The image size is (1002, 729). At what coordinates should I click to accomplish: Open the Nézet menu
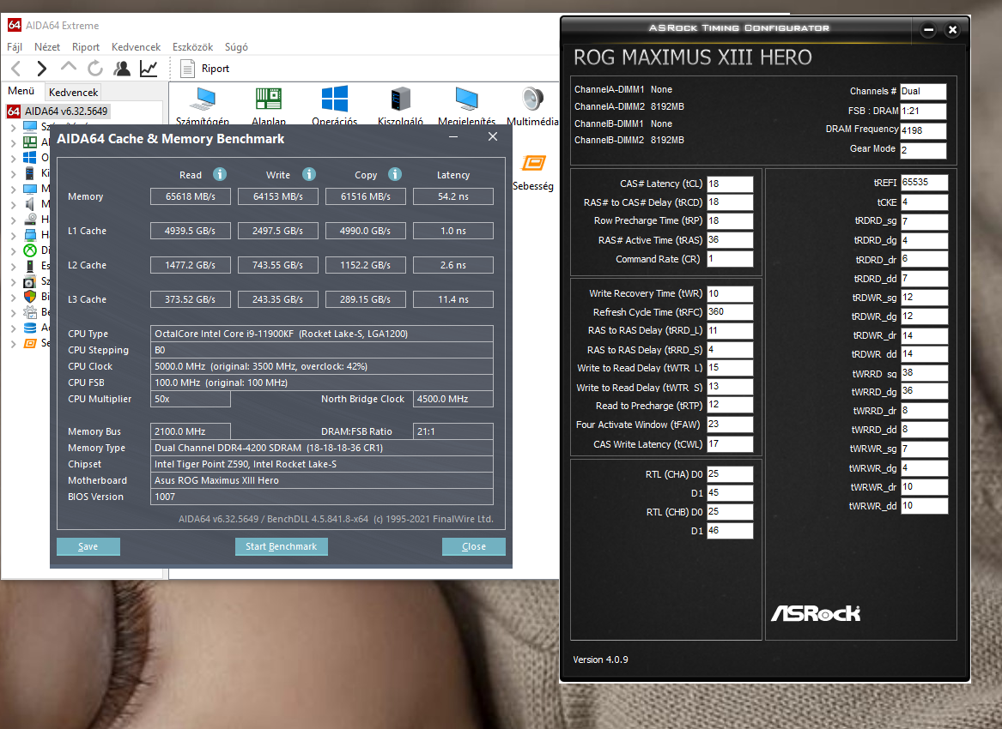tap(46, 47)
